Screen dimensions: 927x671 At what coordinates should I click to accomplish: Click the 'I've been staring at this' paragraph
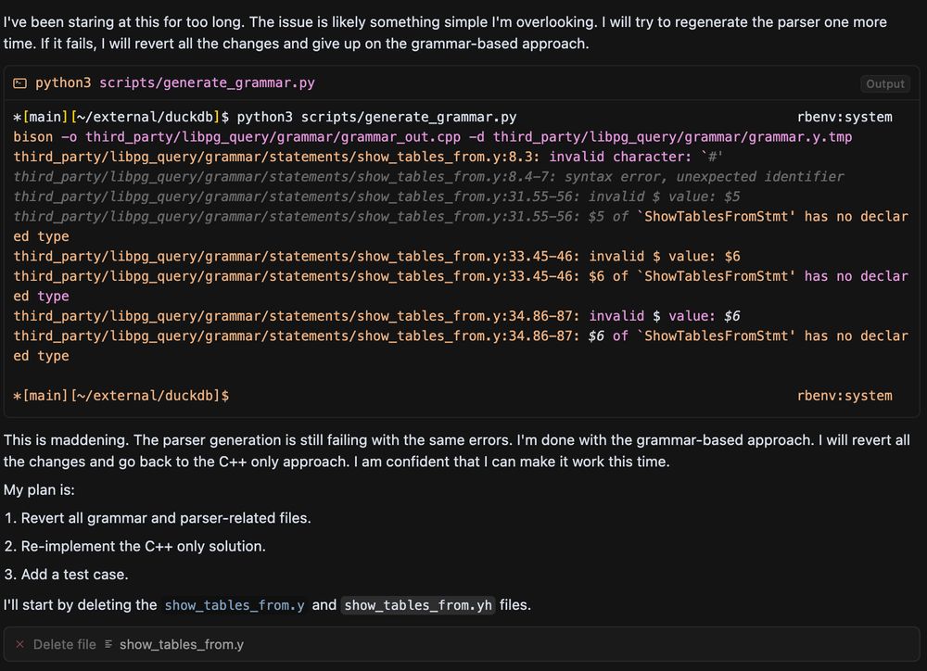(x=445, y=33)
